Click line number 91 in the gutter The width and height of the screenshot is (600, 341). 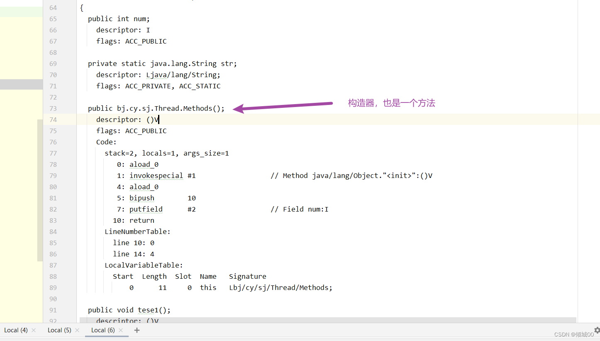pos(53,310)
